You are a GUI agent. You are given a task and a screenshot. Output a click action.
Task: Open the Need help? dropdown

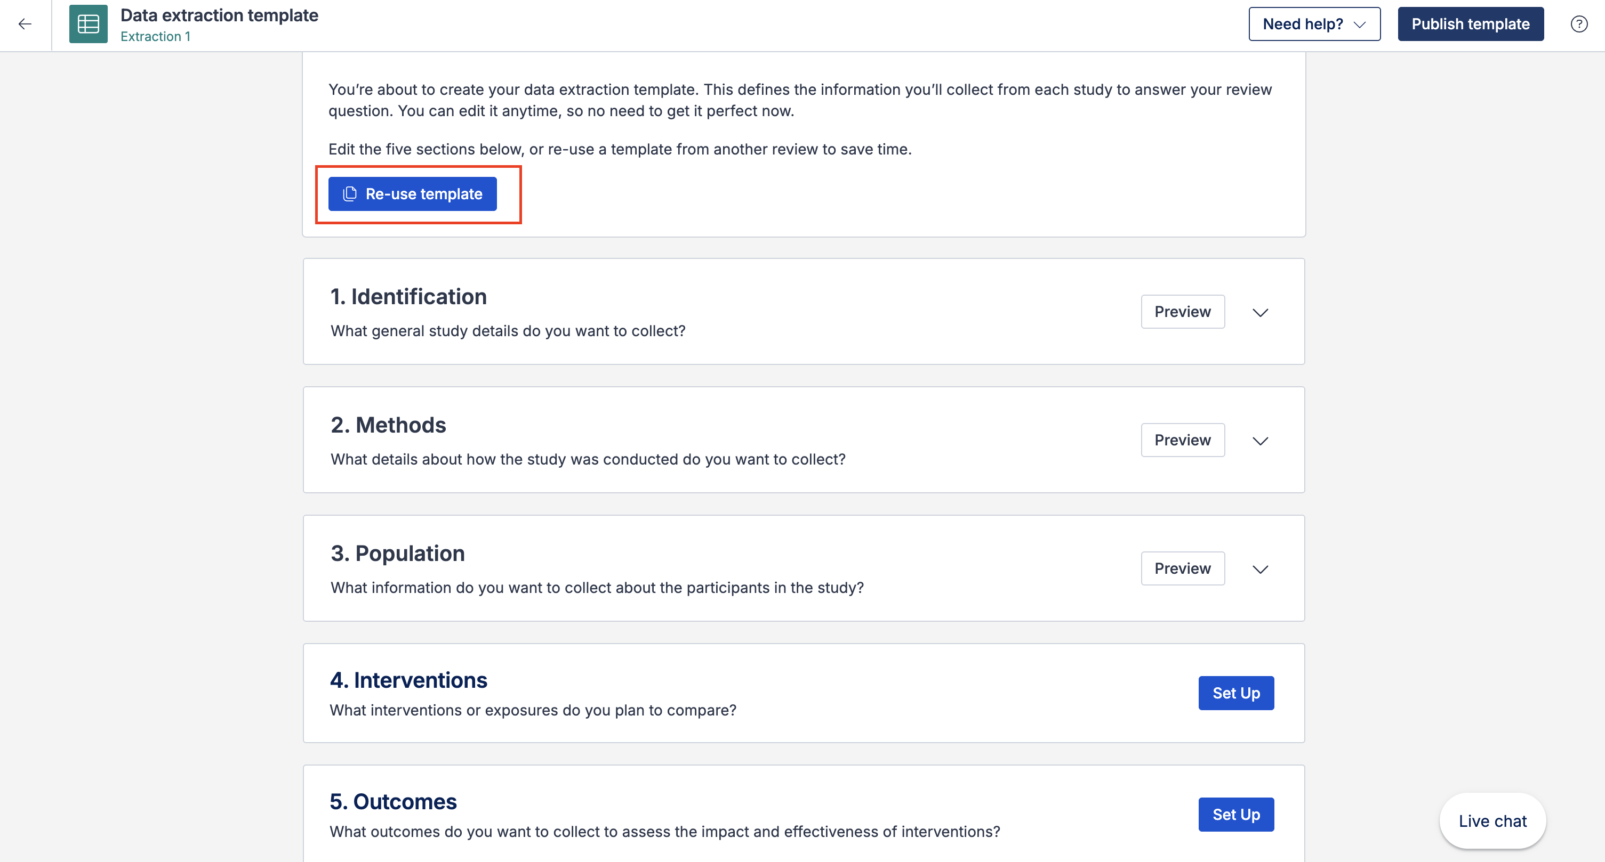(1314, 25)
